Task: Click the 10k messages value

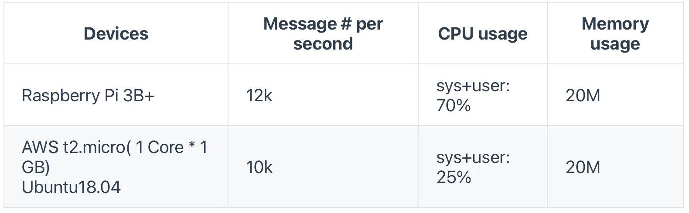Action: 259,167
